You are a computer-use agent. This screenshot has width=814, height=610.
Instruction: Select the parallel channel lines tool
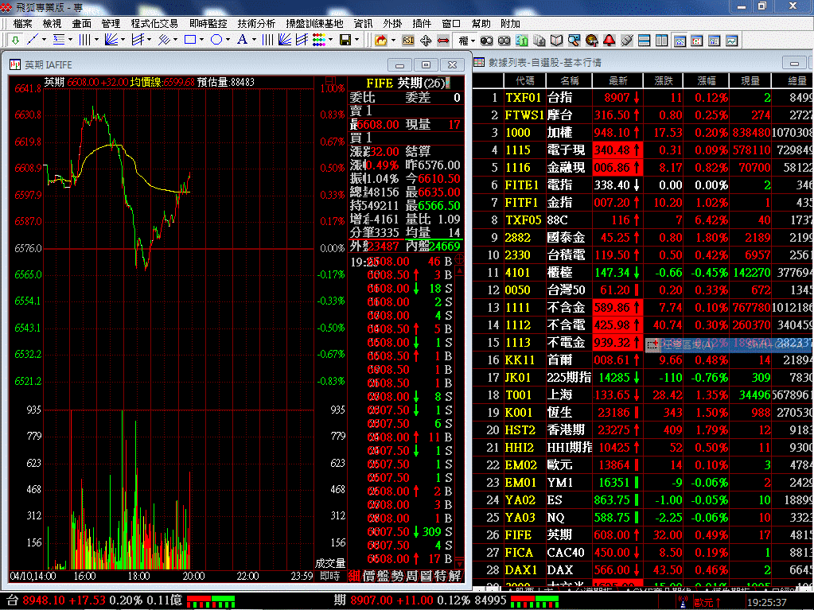point(138,40)
